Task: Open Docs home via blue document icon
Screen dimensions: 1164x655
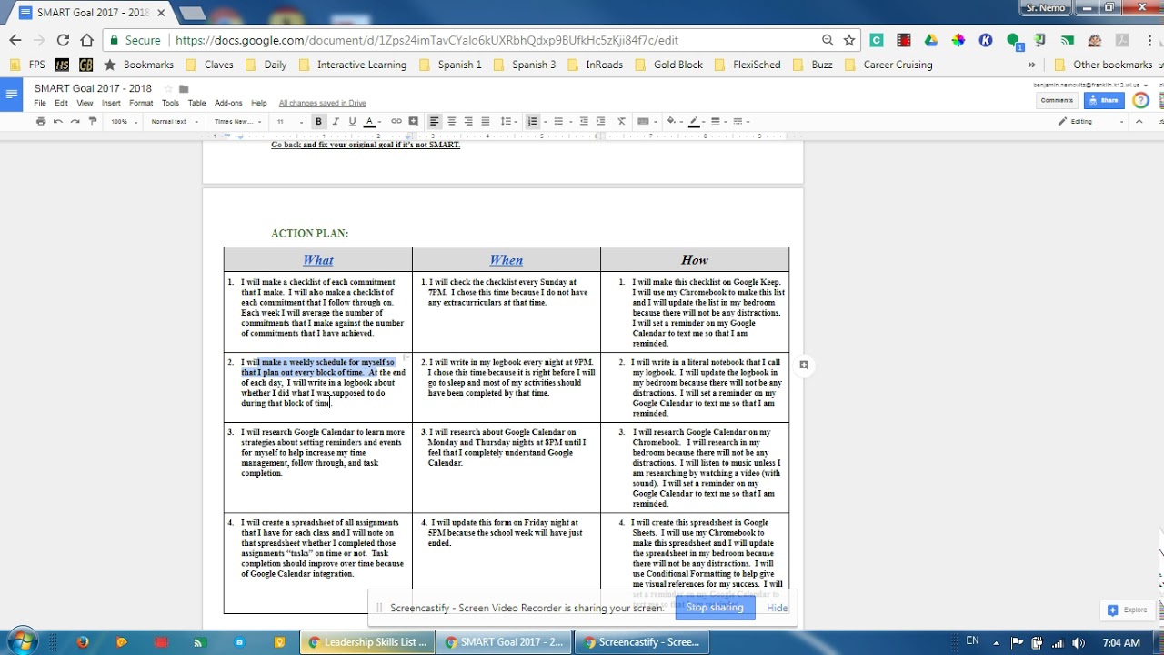Action: [12, 95]
